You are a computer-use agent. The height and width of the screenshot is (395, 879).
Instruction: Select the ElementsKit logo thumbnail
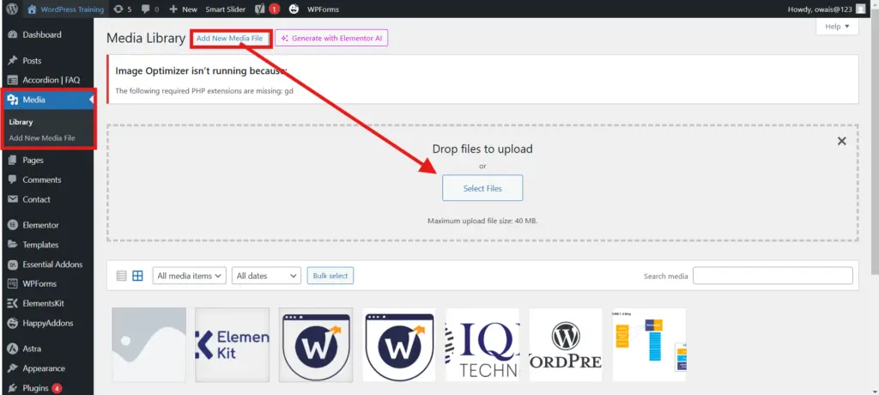point(232,344)
